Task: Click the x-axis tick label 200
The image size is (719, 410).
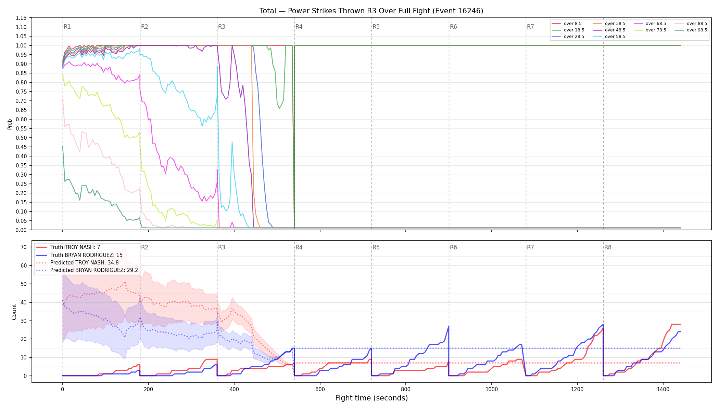Action: 148,389
